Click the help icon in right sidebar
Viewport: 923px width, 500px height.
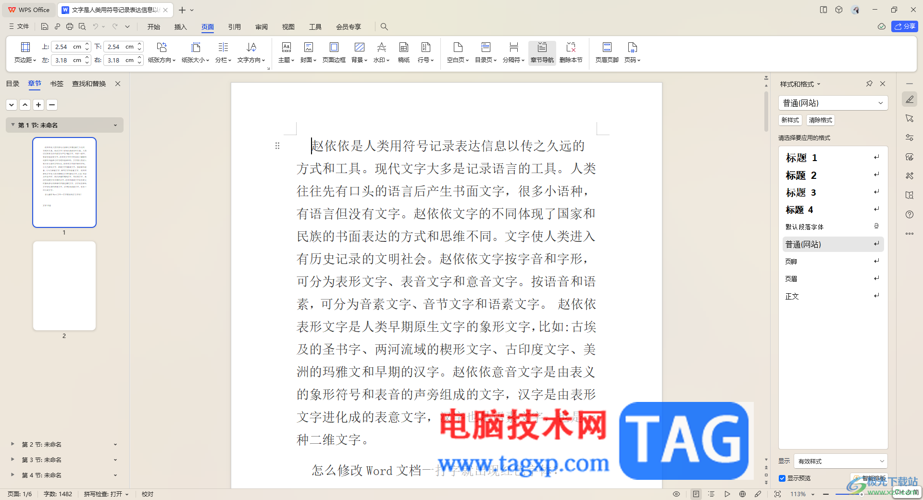click(910, 214)
